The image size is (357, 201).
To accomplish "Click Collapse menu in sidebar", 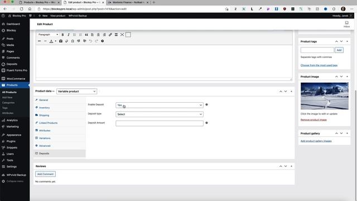I will pos(15,181).
